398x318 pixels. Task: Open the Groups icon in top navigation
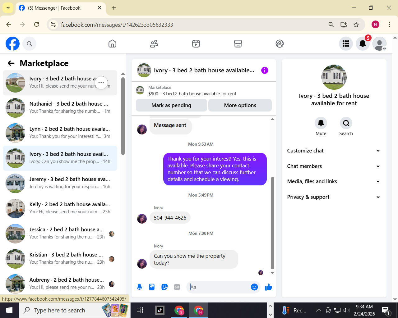click(x=280, y=44)
